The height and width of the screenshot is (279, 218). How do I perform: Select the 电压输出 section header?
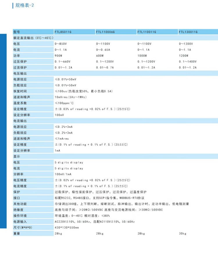[x=20, y=74]
